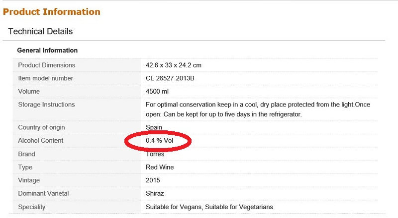Image resolution: width=398 pixels, height=218 pixels.
Task: Click the Country of origin label
Action: [x=41, y=127]
